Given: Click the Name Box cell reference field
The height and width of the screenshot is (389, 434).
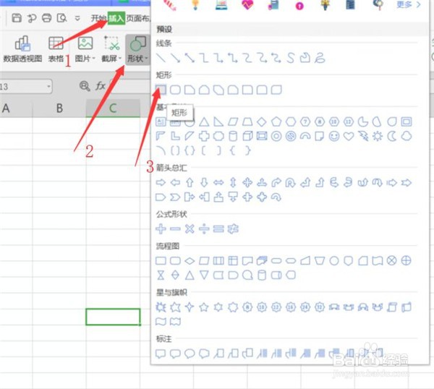Looking at the screenshot, I should click(x=22, y=87).
